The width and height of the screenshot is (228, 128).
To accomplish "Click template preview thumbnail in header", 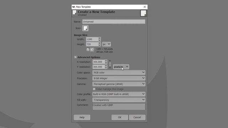I will coord(143,13).
